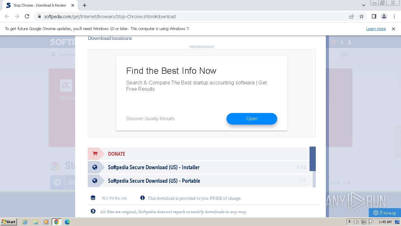Bookmark this page with the star icon
The image size is (401, 226).
point(362,16)
